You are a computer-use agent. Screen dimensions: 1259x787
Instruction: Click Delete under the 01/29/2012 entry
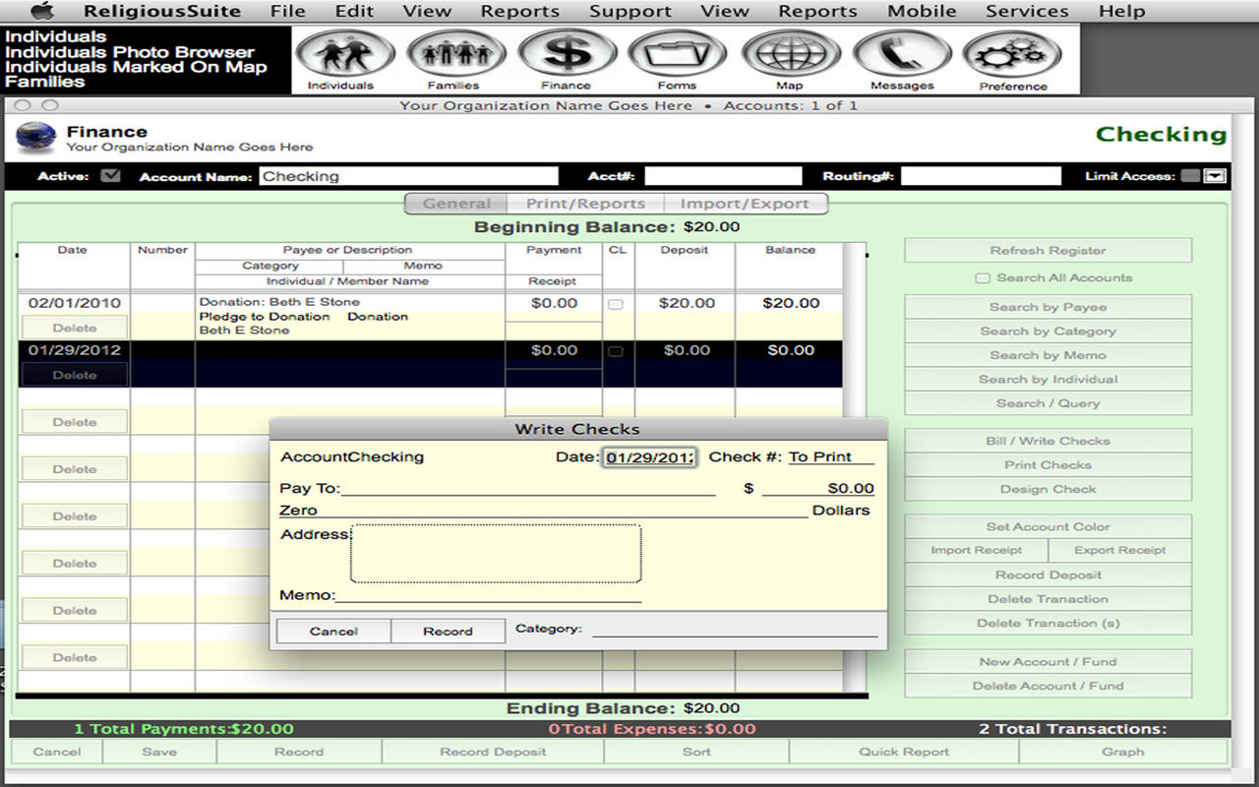pyautogui.click(x=75, y=375)
